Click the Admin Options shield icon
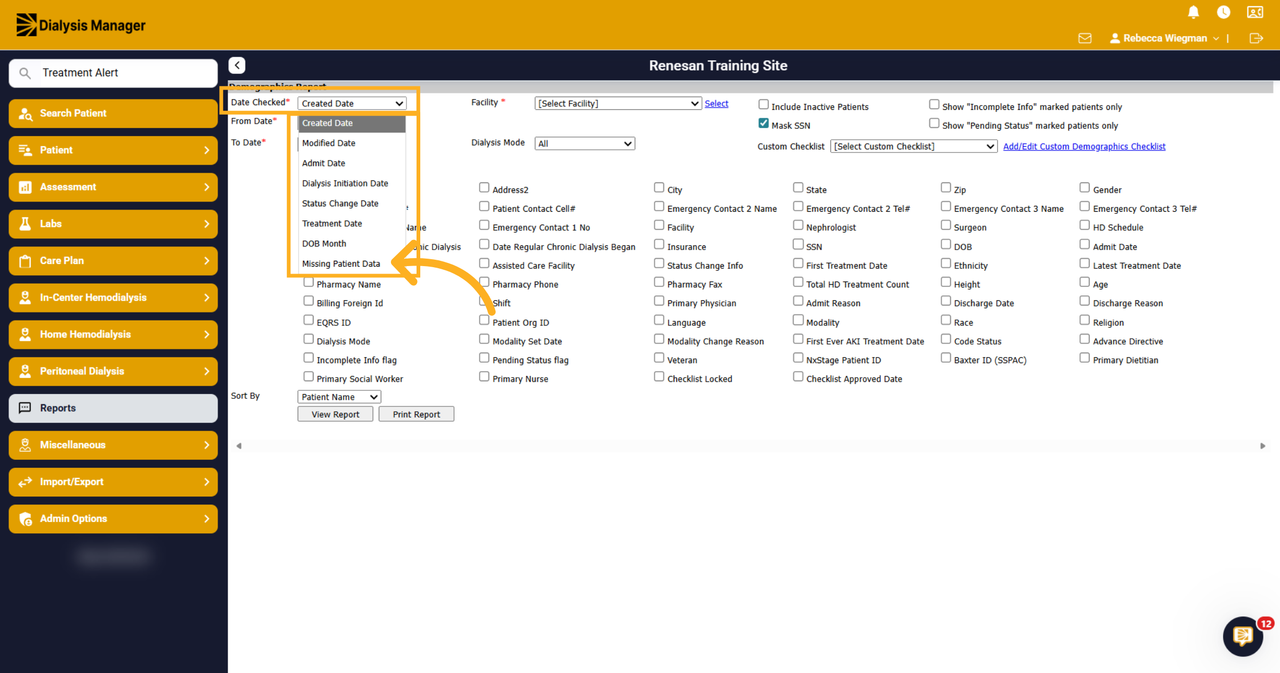The image size is (1280, 673). [25, 519]
